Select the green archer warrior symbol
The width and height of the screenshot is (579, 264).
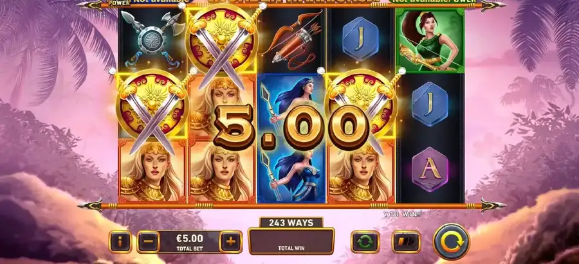click(430, 40)
